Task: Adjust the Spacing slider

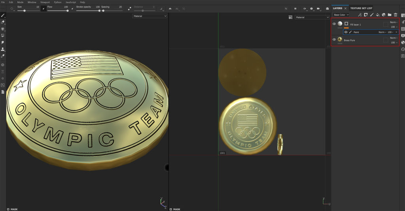Action: pos(112,11)
